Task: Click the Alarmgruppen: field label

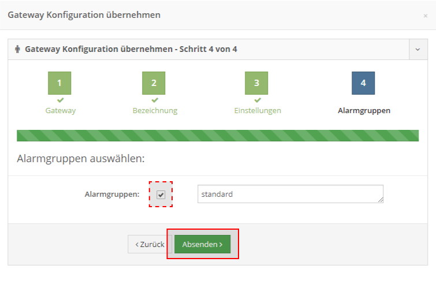Action: 112,194
